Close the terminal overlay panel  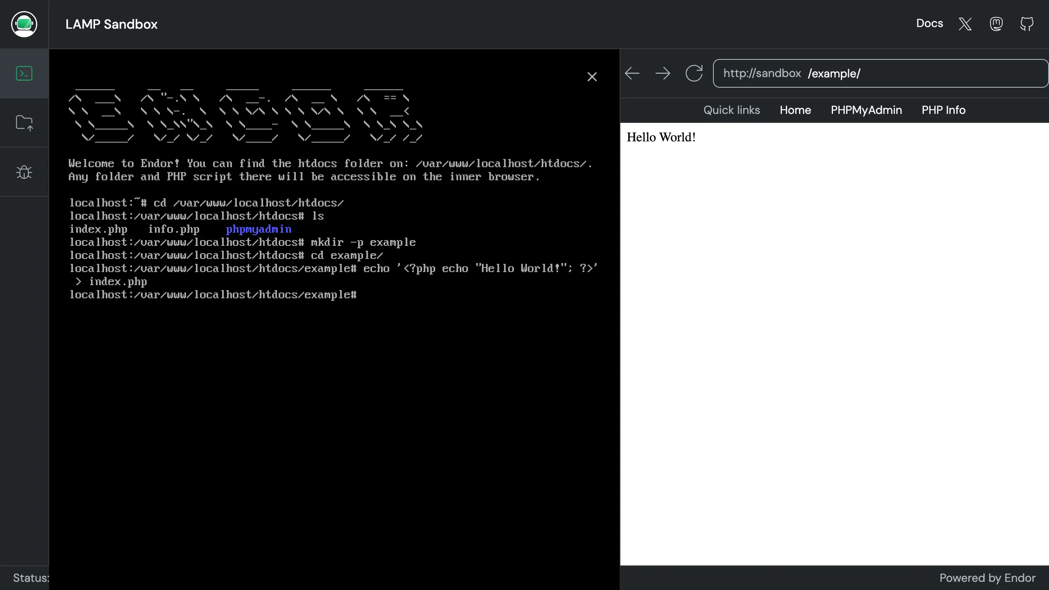pyautogui.click(x=592, y=76)
